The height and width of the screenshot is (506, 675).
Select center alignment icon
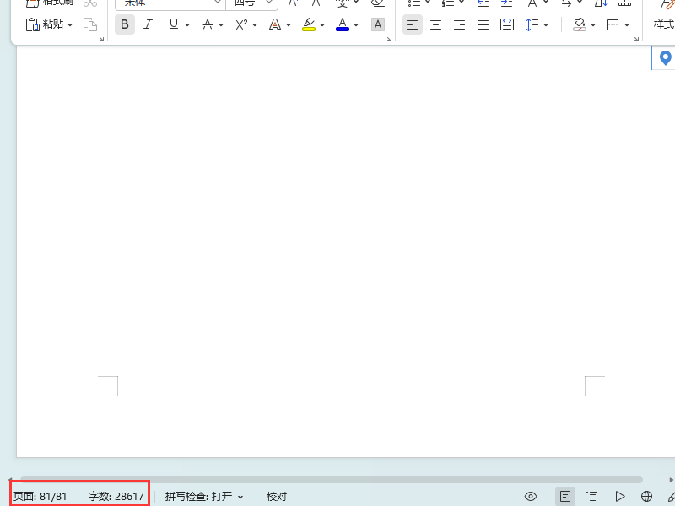coord(435,24)
